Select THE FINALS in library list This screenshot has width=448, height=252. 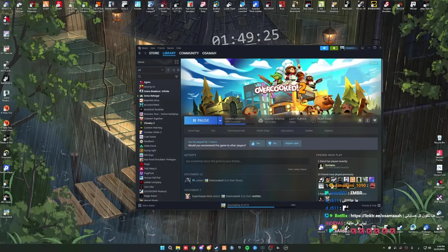[x=150, y=169]
